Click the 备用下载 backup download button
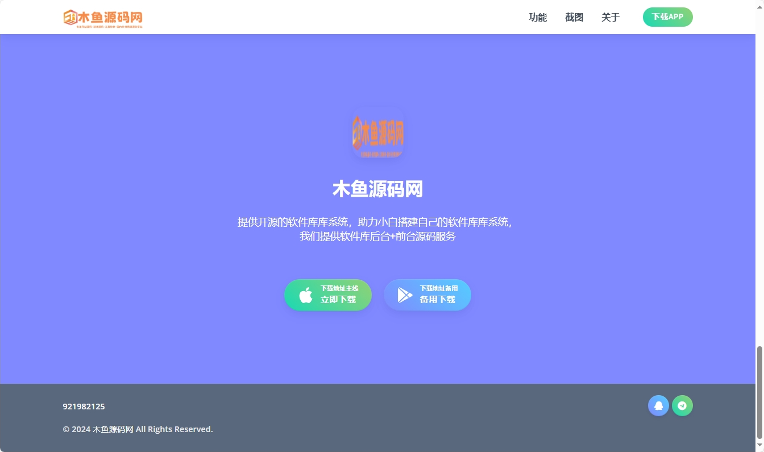This screenshot has width=764, height=452. click(x=427, y=295)
